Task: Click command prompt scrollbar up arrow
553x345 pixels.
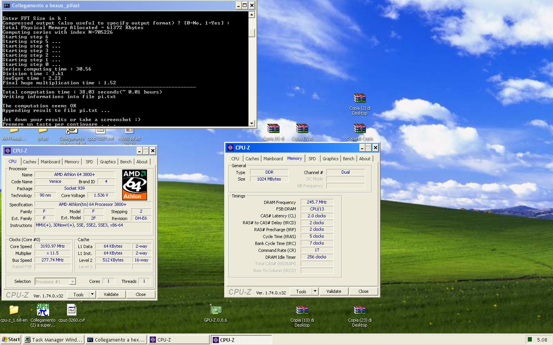Action: pos(252,15)
